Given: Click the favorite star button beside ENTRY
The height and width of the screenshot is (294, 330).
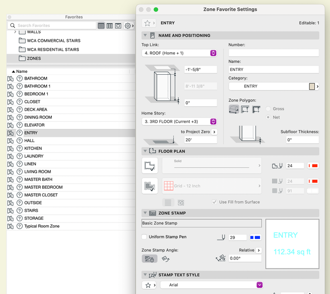Looking at the screenshot, I should pyautogui.click(x=149, y=23).
